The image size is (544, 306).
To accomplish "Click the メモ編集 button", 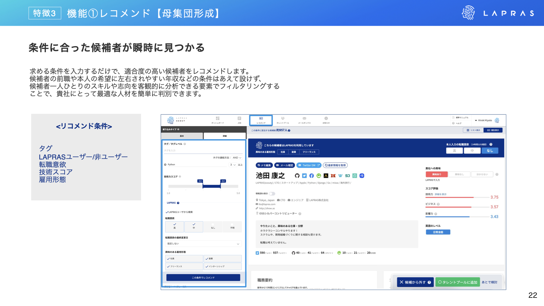I will click(264, 165).
